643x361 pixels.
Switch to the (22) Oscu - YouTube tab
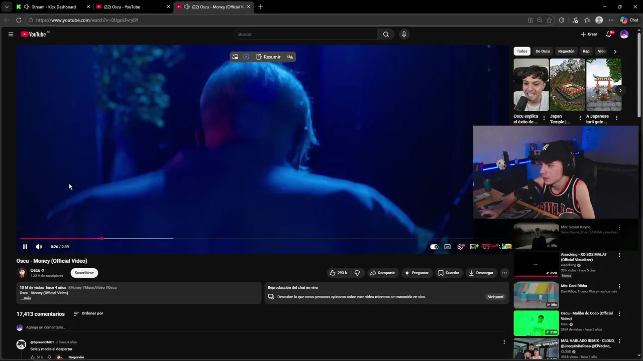133,7
